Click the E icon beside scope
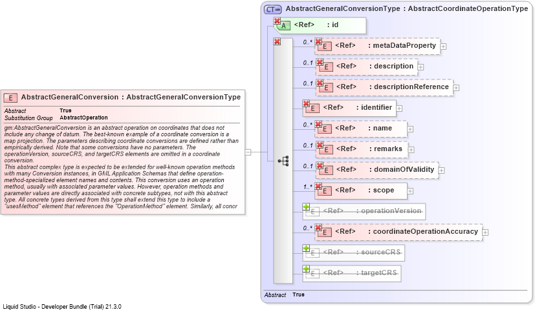The height and width of the screenshot is (310, 535). coord(325,191)
